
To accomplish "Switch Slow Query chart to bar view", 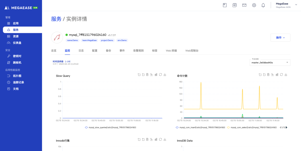I will 156,75.
